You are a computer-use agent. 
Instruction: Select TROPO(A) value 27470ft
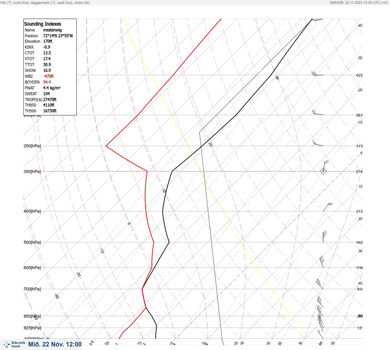[x=50, y=100]
